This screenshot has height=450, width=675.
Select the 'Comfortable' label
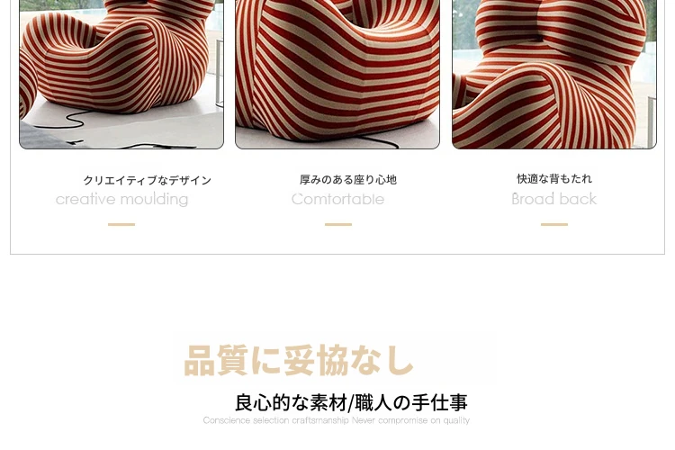[337, 199]
